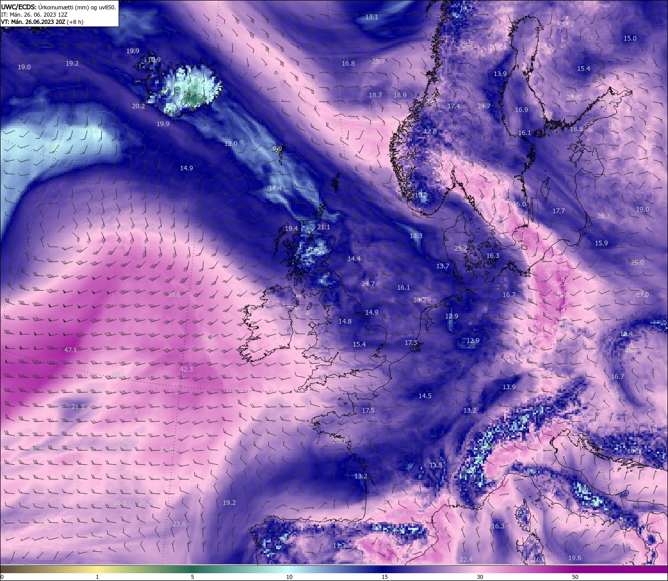Click the 42.3 value on the map
The width and height of the screenshot is (668, 581).
pos(186,369)
